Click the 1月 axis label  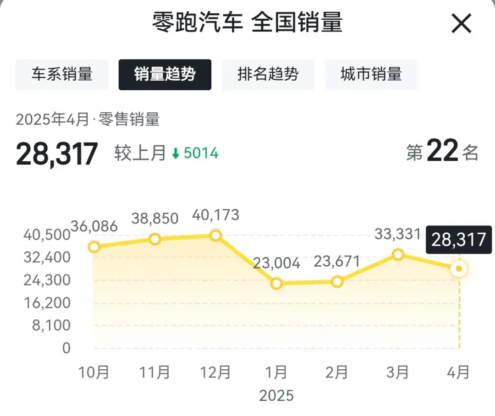click(x=276, y=372)
